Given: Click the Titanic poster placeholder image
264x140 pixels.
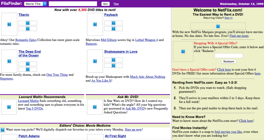Looking at the screenshot, I should tap(9, 24).
